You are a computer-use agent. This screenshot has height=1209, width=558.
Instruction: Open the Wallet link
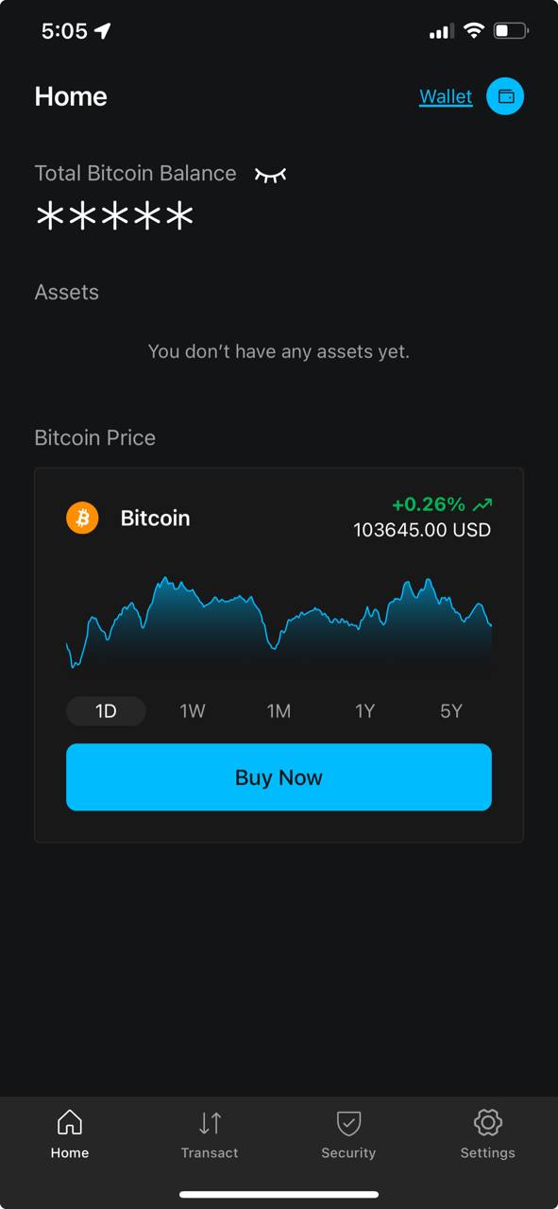coord(446,96)
